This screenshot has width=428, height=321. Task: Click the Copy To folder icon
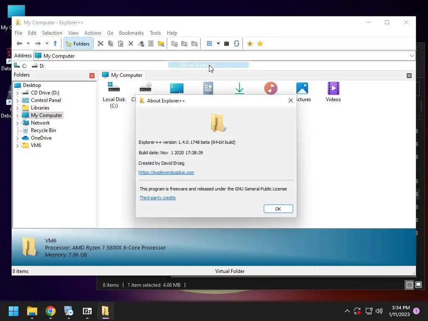click(x=184, y=43)
